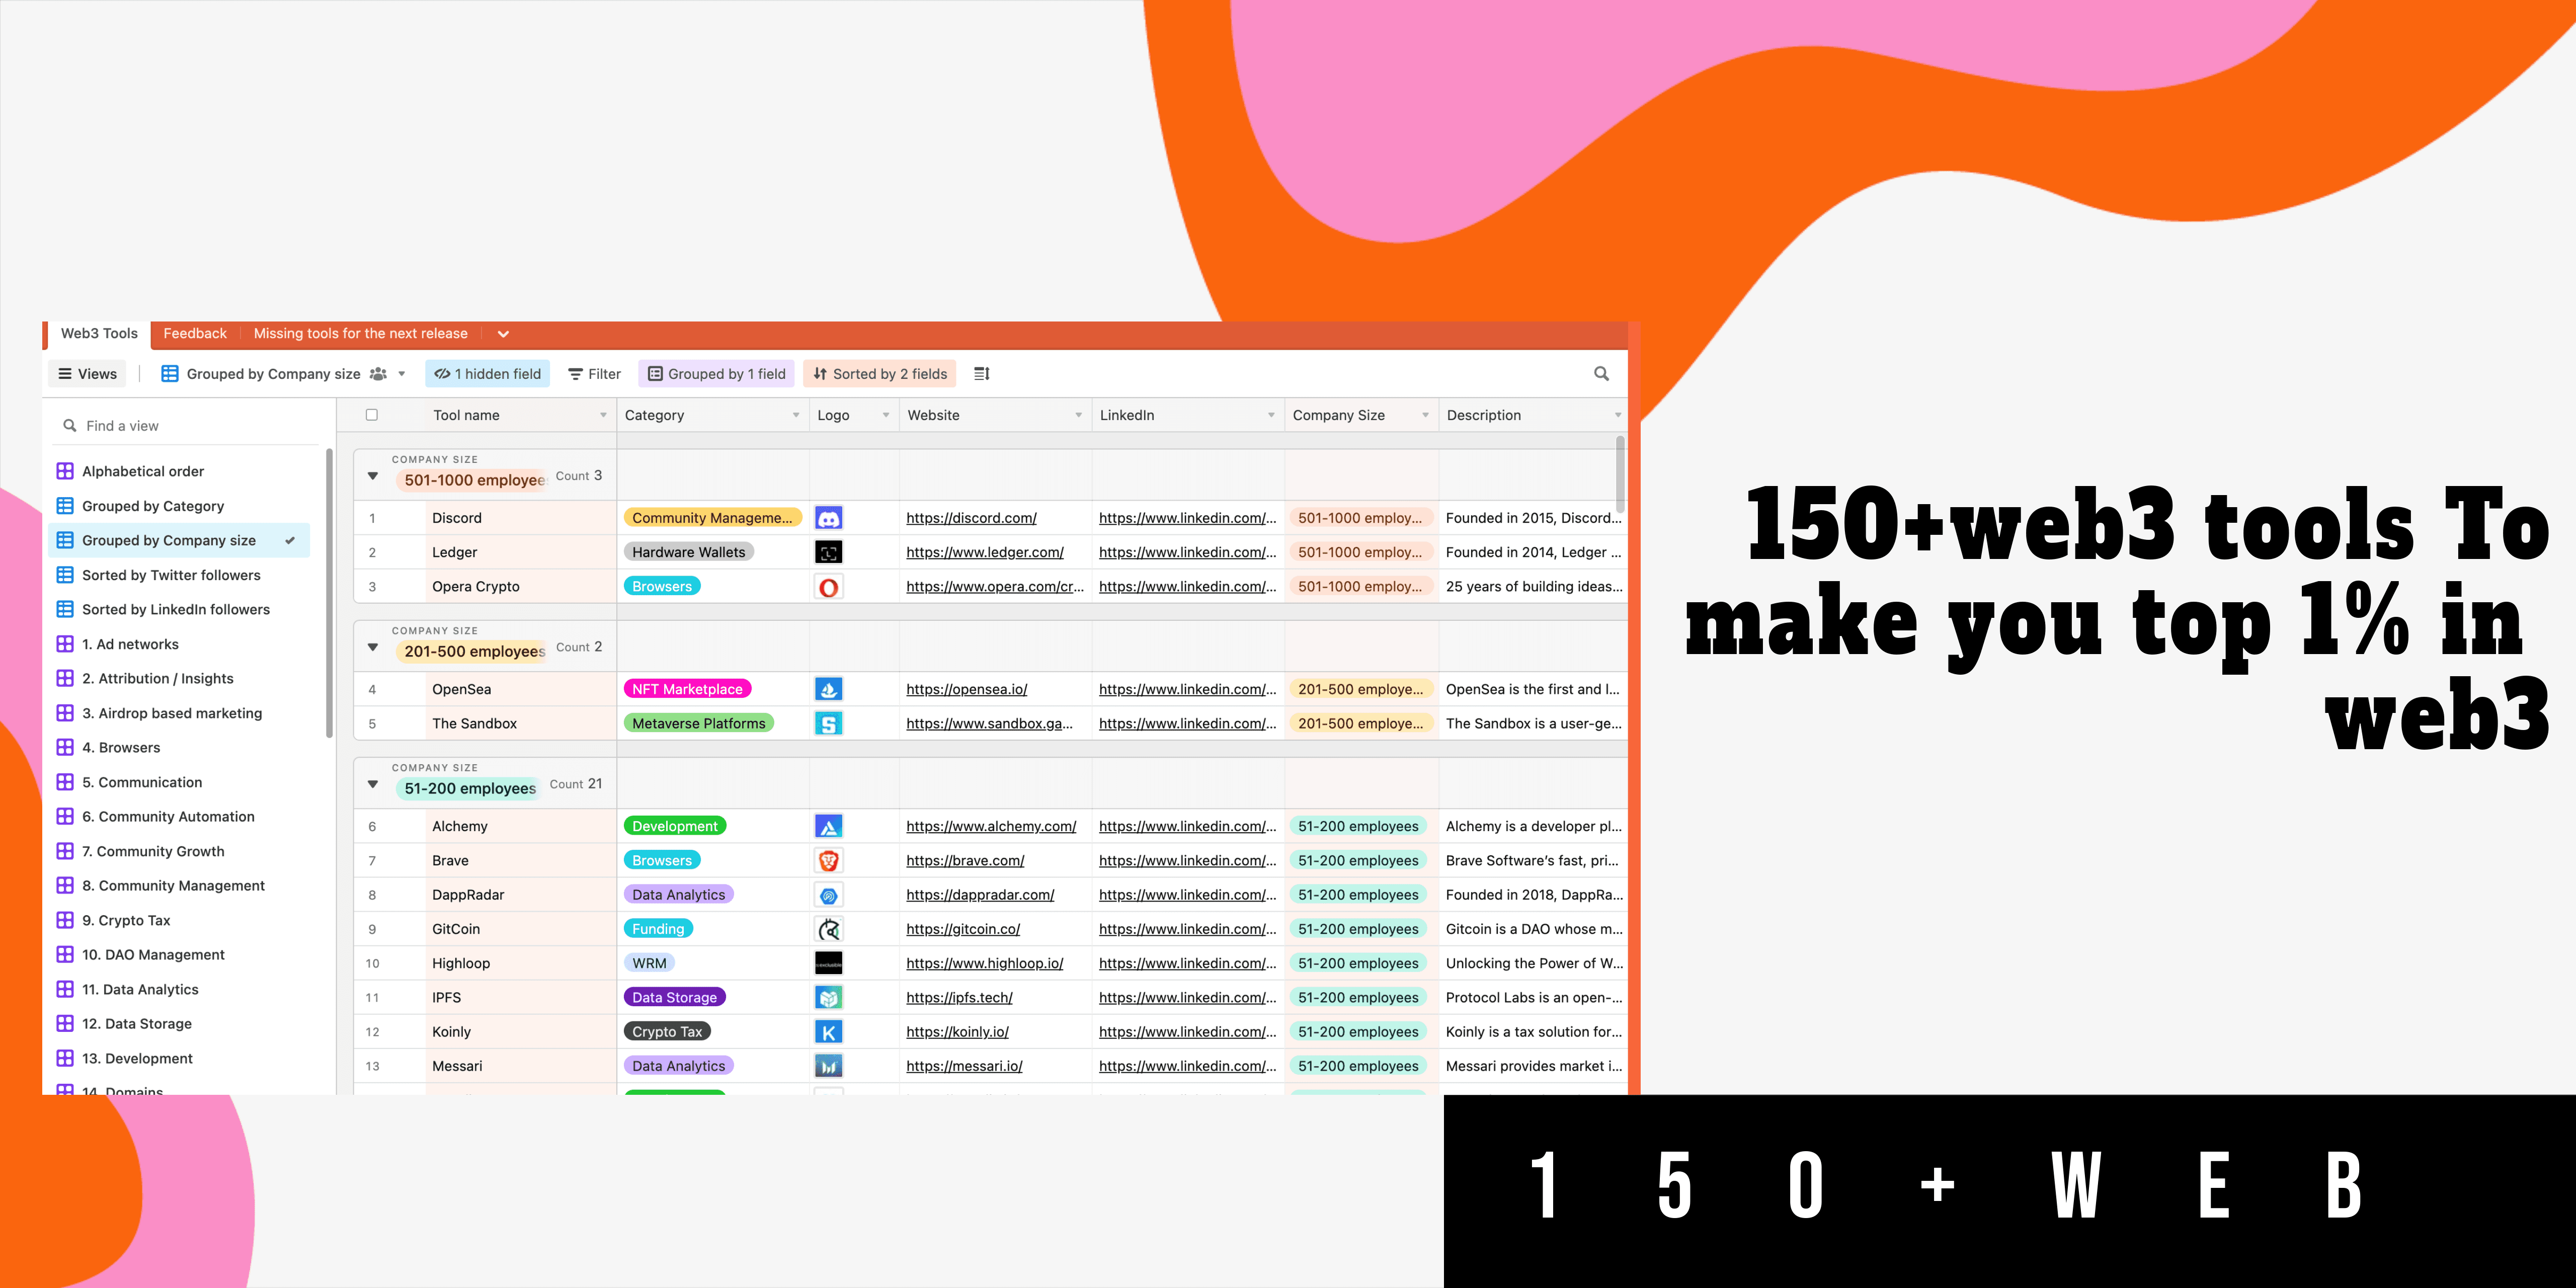Click the Koinly logo icon
The image size is (2576, 1288).
pos(828,1032)
